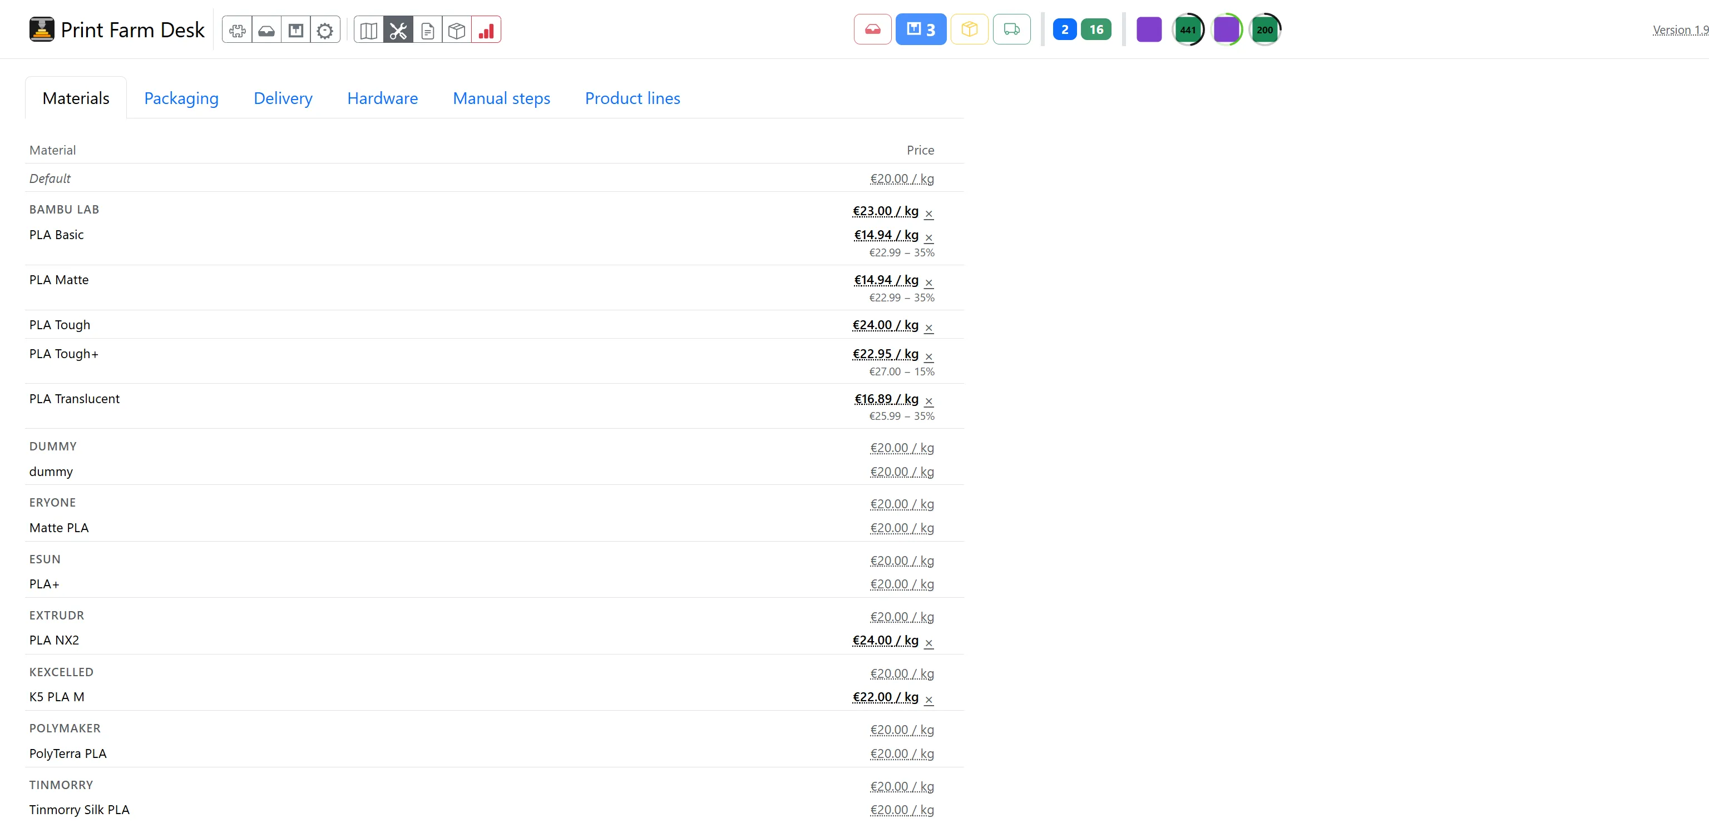Click the green delivery truck button
This screenshot has height=823, width=1709.
coord(1012,29)
